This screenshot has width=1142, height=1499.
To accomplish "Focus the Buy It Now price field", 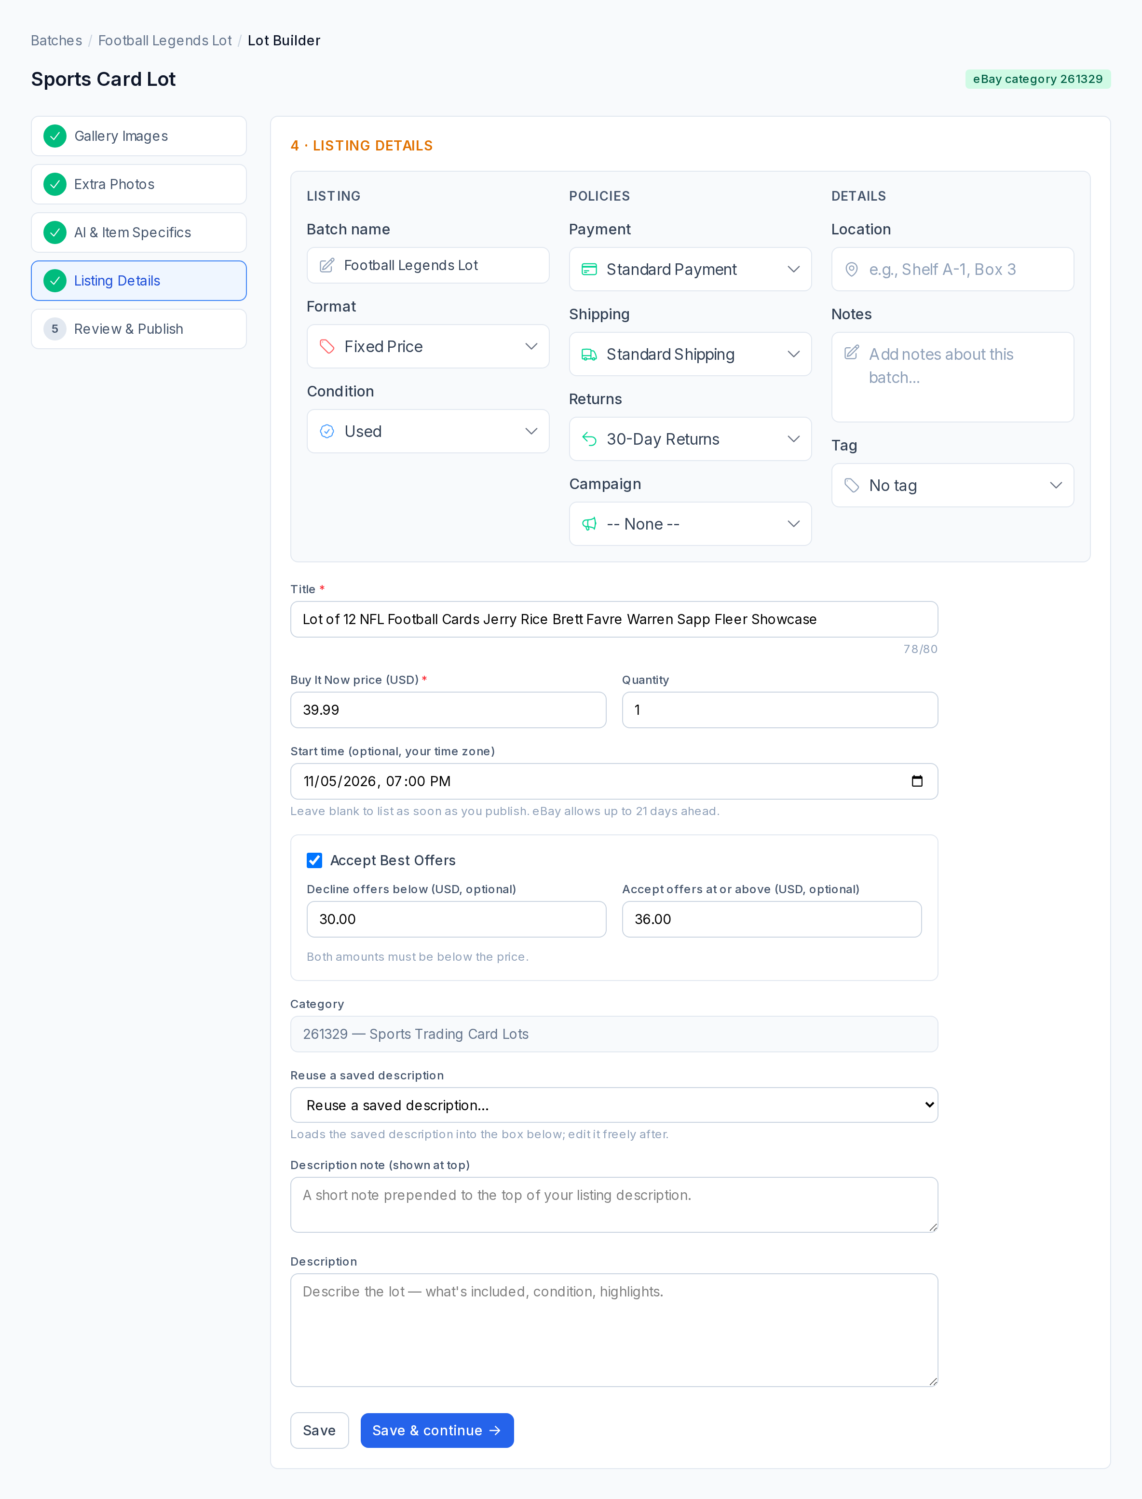I will (449, 710).
